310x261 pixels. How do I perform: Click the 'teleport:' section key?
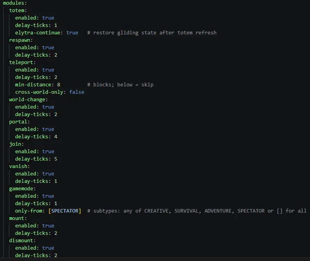[22, 63]
